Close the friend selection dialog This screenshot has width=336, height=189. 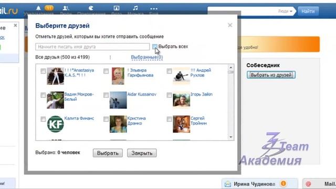230,25
